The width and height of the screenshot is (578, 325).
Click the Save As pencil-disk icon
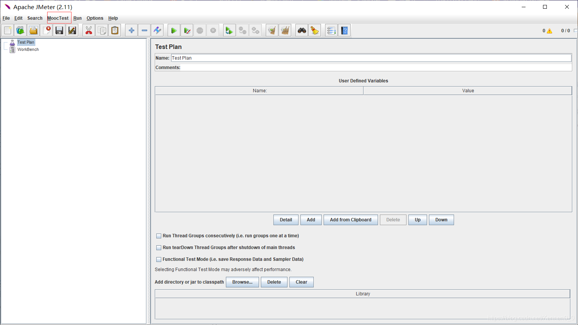point(72,30)
